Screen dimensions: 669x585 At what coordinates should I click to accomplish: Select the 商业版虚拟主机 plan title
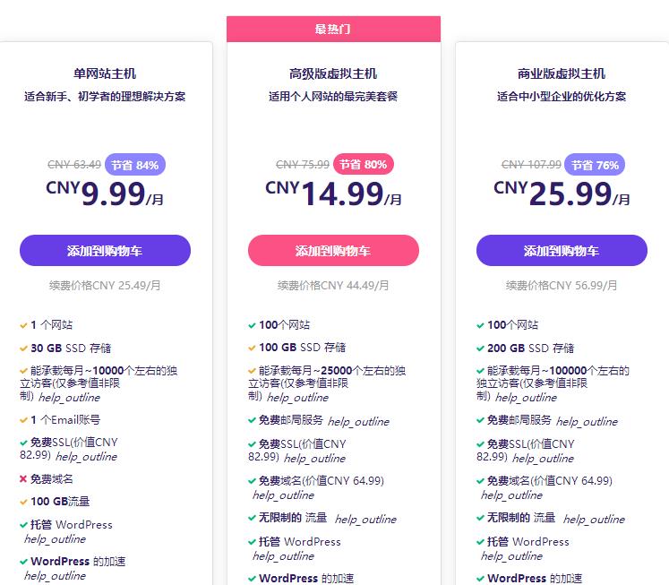click(x=562, y=73)
